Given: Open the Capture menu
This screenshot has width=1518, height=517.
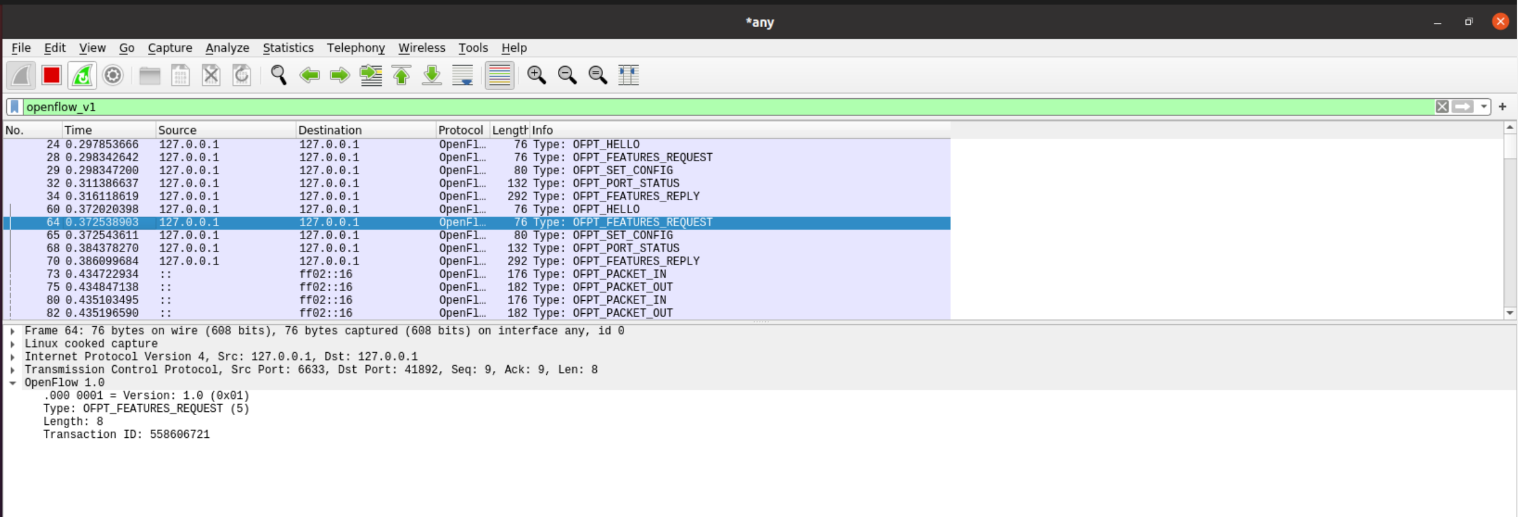Looking at the screenshot, I should click(x=170, y=48).
